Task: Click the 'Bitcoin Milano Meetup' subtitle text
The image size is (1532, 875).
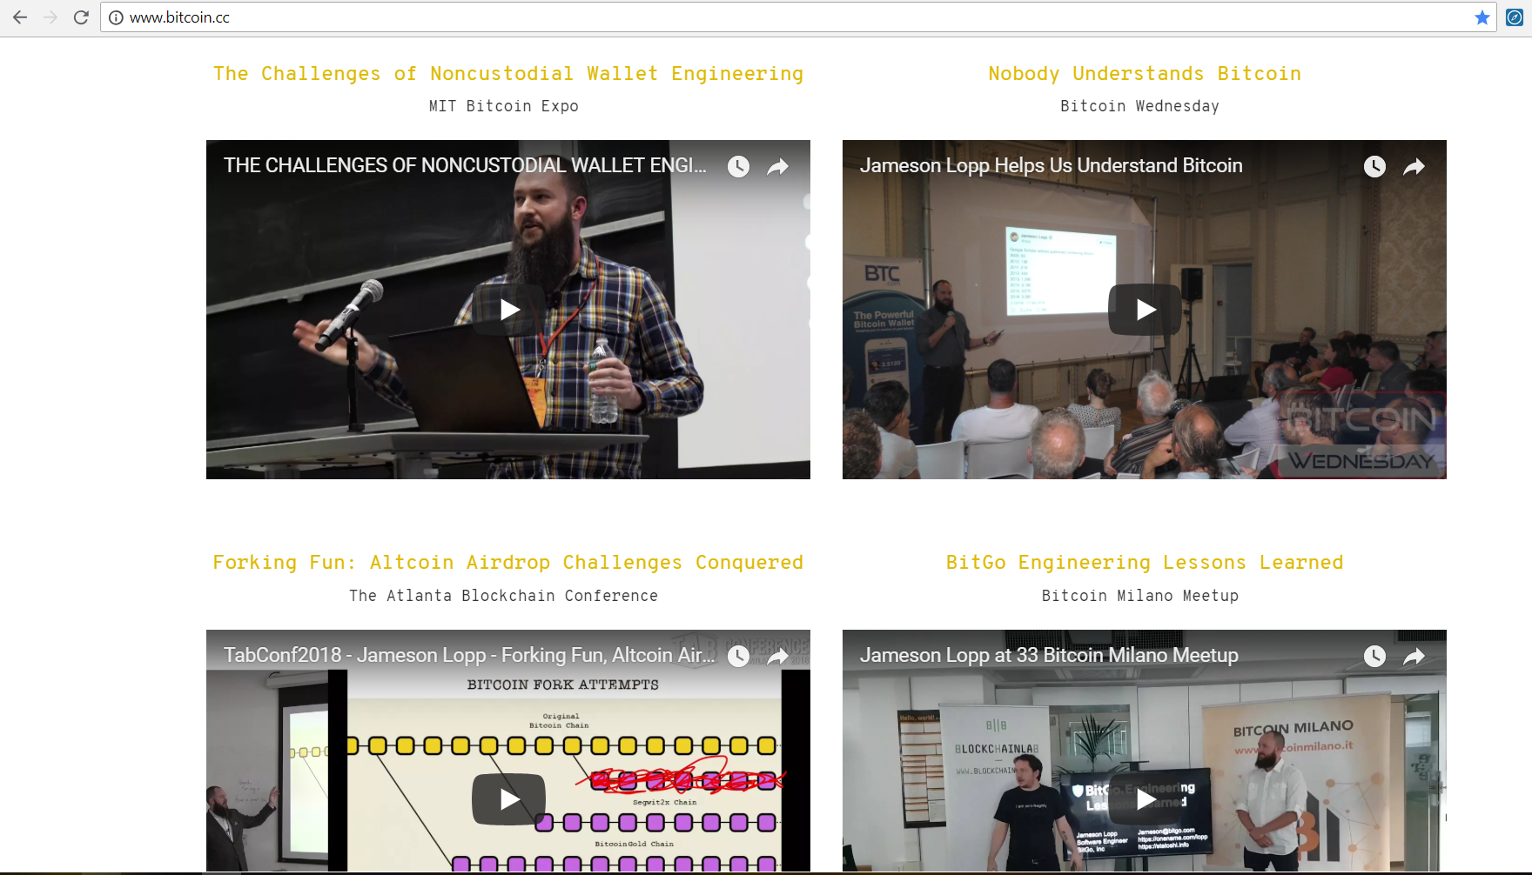Action: click(x=1140, y=596)
